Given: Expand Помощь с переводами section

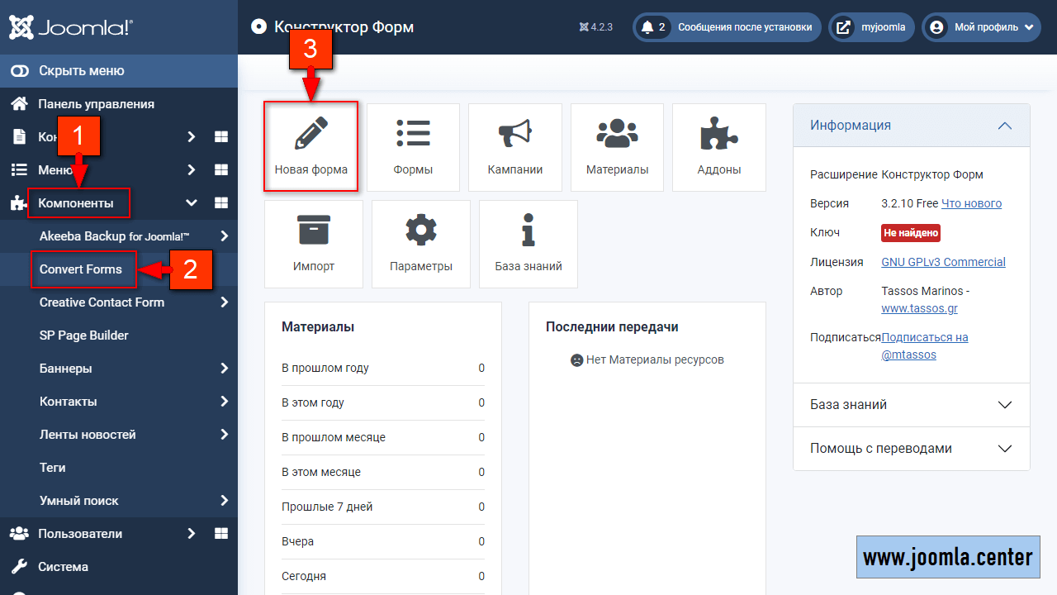Looking at the screenshot, I should [x=1004, y=449].
